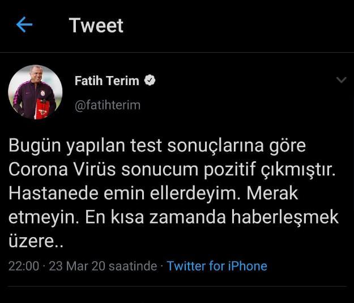Click the word Merak in the tweet

point(272,193)
